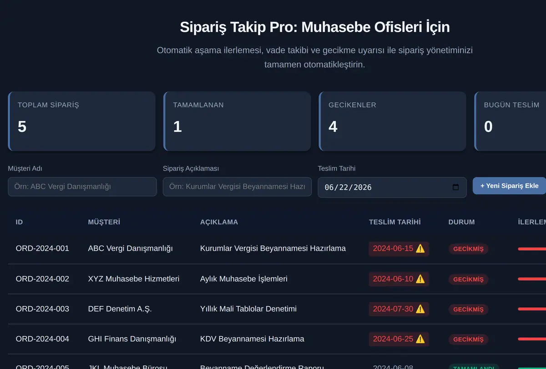Click order ID ORD-2024-001
The image size is (546, 369).
click(42, 248)
